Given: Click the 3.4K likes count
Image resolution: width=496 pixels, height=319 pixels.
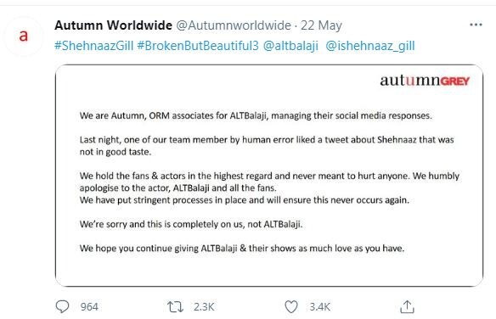Looking at the screenshot, I should tap(320, 306).
